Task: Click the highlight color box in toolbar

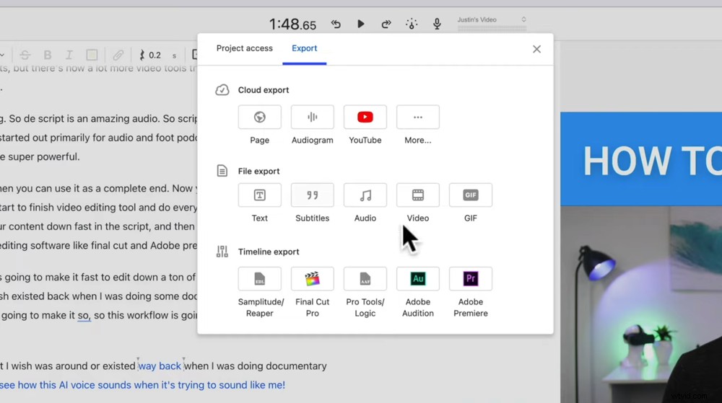Action: 92,55
